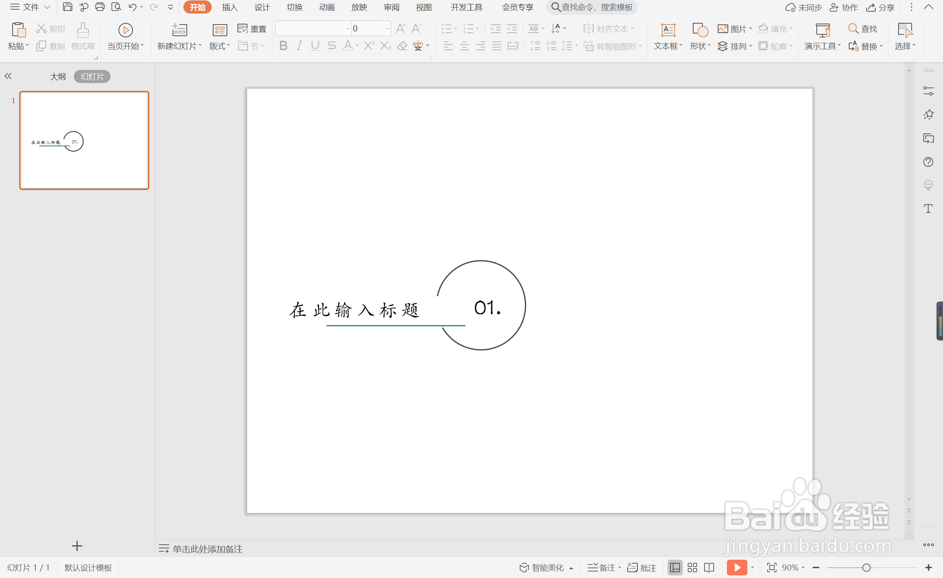
Task: Open the Shapes (形状) tool
Action: click(x=700, y=30)
